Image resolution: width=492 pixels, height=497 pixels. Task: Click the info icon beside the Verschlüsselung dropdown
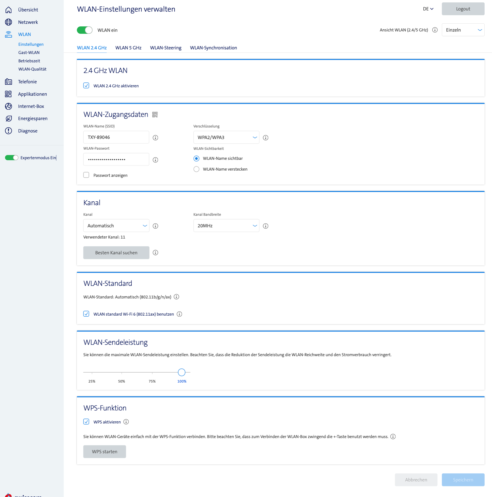265,138
